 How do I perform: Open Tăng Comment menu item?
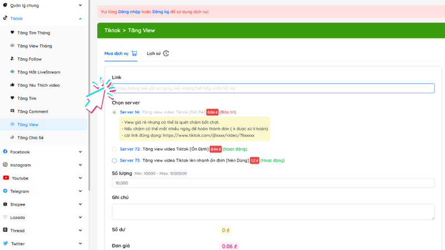pos(44,112)
